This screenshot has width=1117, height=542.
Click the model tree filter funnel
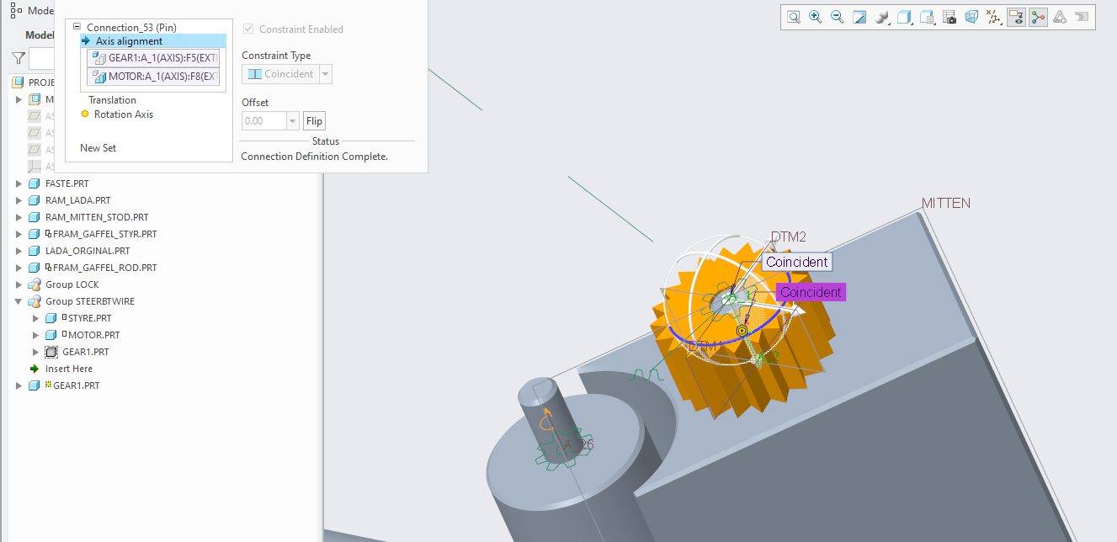18,58
